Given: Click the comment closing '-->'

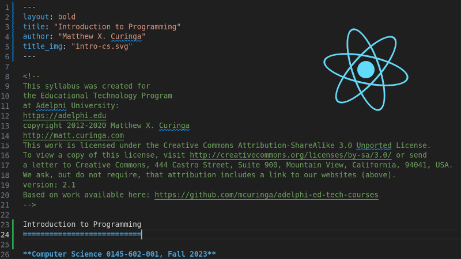Looking at the screenshot, I should pyautogui.click(x=29, y=205).
